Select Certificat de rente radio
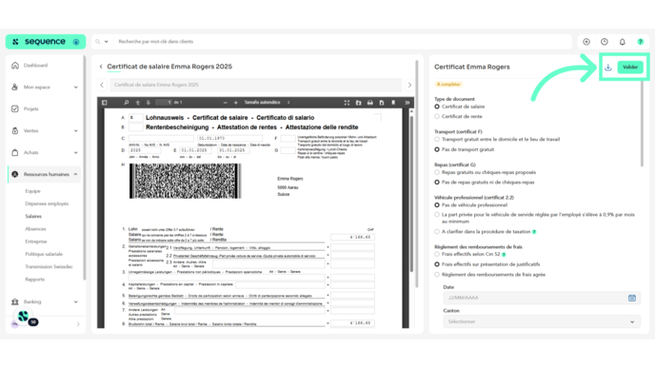The width and height of the screenshot is (655, 368). point(437,117)
